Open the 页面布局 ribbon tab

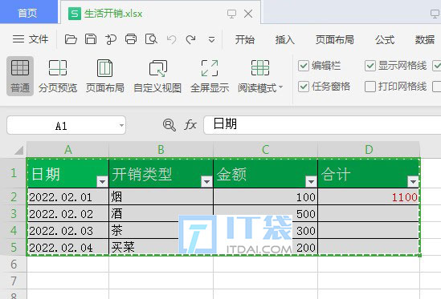[335, 39]
